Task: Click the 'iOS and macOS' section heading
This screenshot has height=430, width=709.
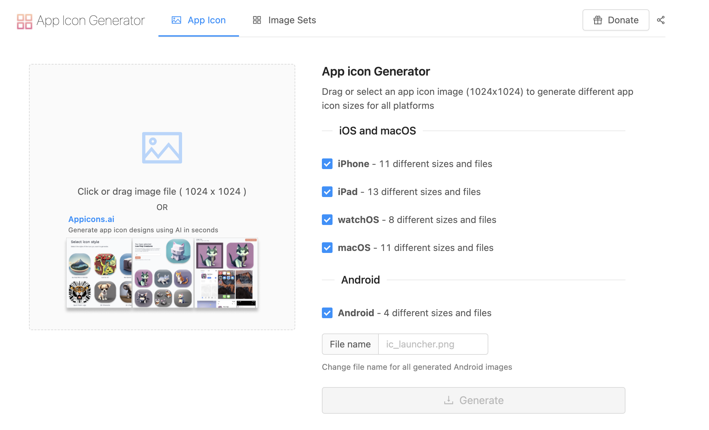Action: [377, 131]
